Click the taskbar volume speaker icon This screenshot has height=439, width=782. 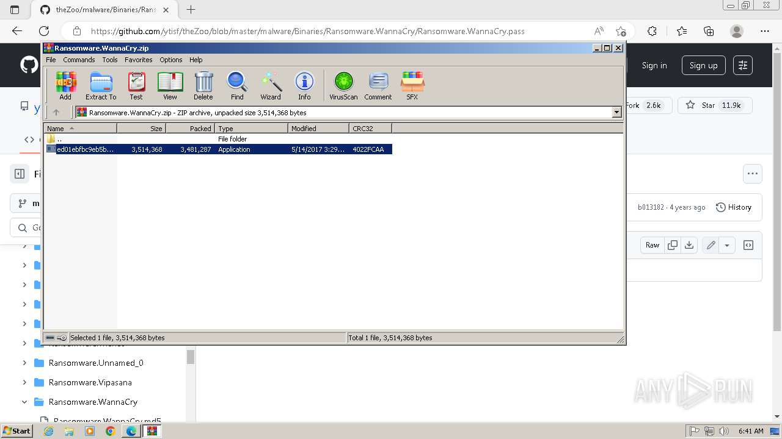tap(724, 431)
